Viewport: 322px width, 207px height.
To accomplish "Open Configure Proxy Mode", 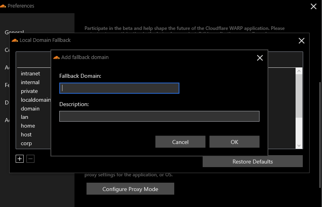I will 130,189.
